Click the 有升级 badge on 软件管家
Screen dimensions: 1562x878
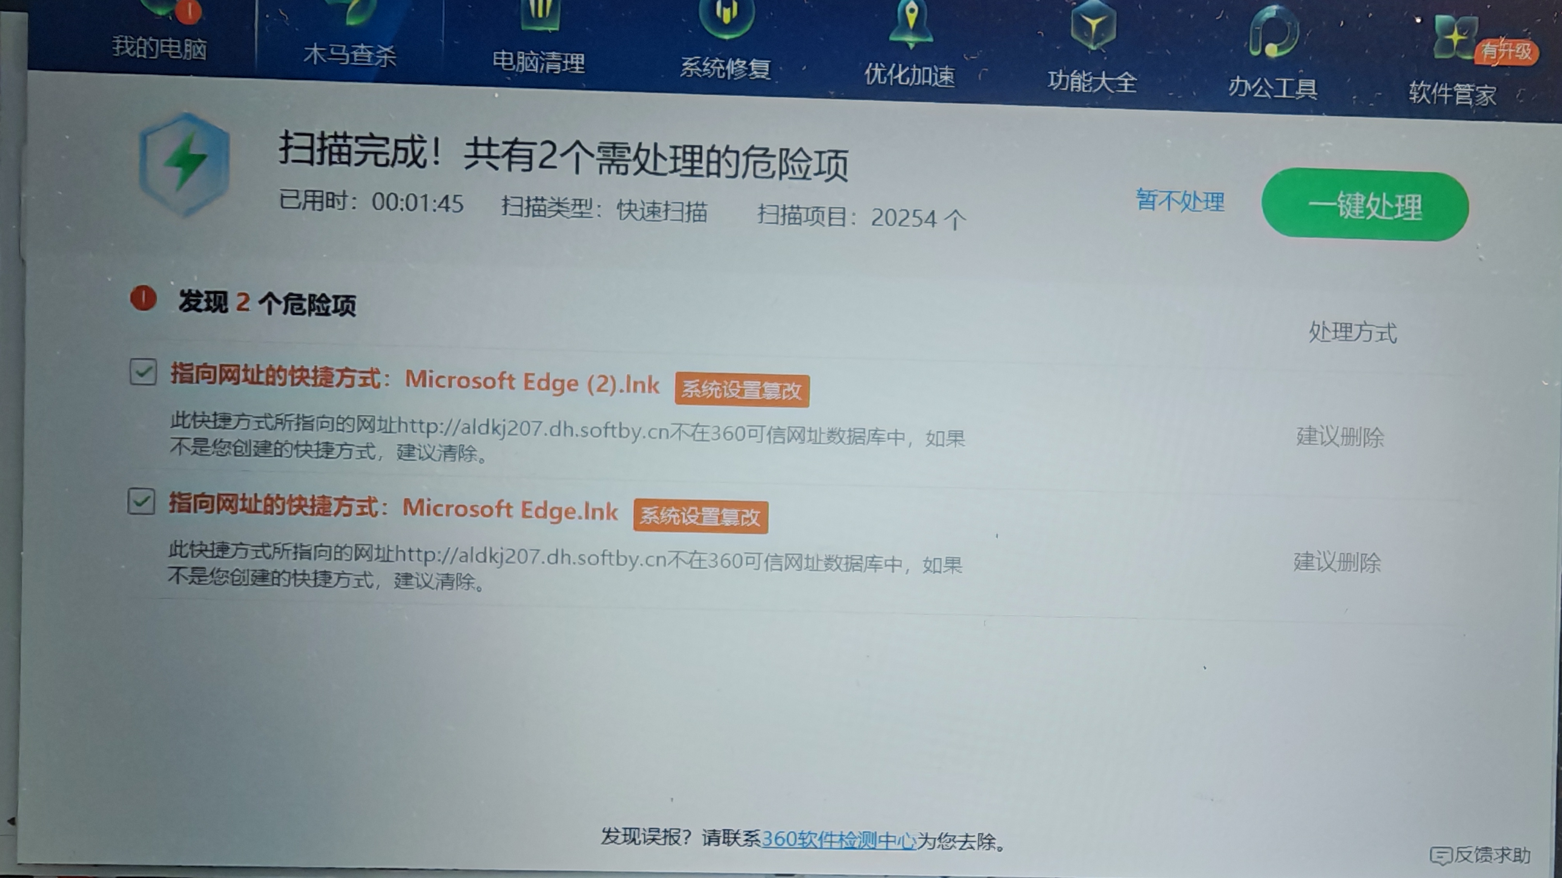tap(1507, 51)
